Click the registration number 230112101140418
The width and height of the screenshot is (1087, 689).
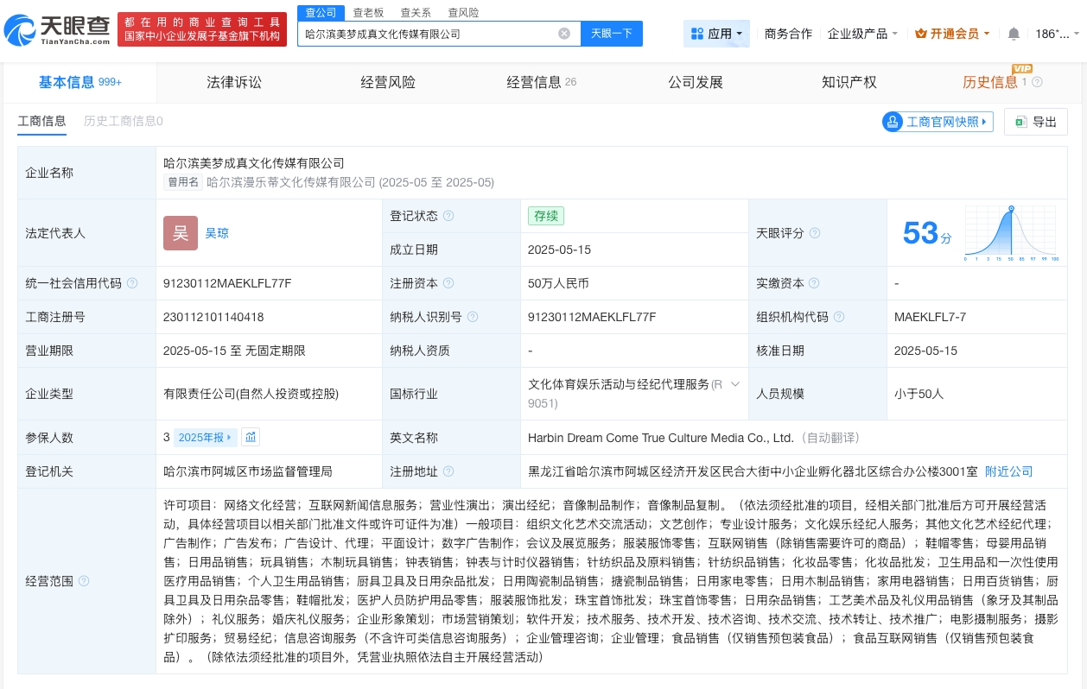tap(213, 317)
